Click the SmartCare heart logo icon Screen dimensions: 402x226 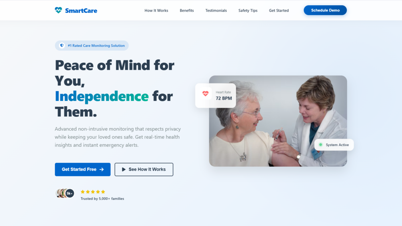tap(58, 10)
